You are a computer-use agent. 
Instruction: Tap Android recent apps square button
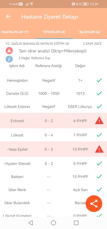pos(76,223)
